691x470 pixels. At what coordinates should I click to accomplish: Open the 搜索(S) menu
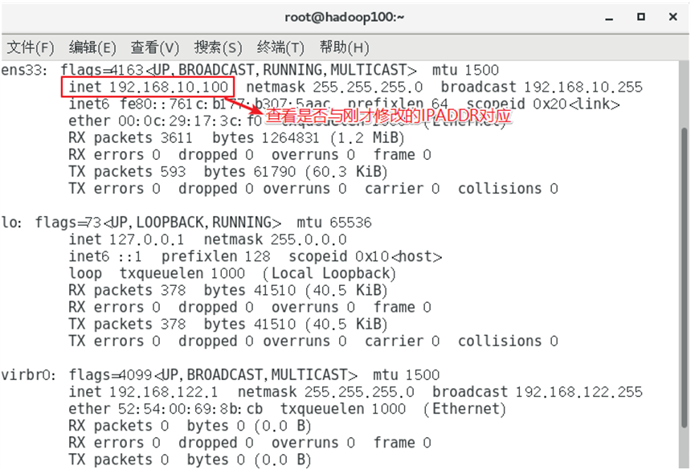218,47
